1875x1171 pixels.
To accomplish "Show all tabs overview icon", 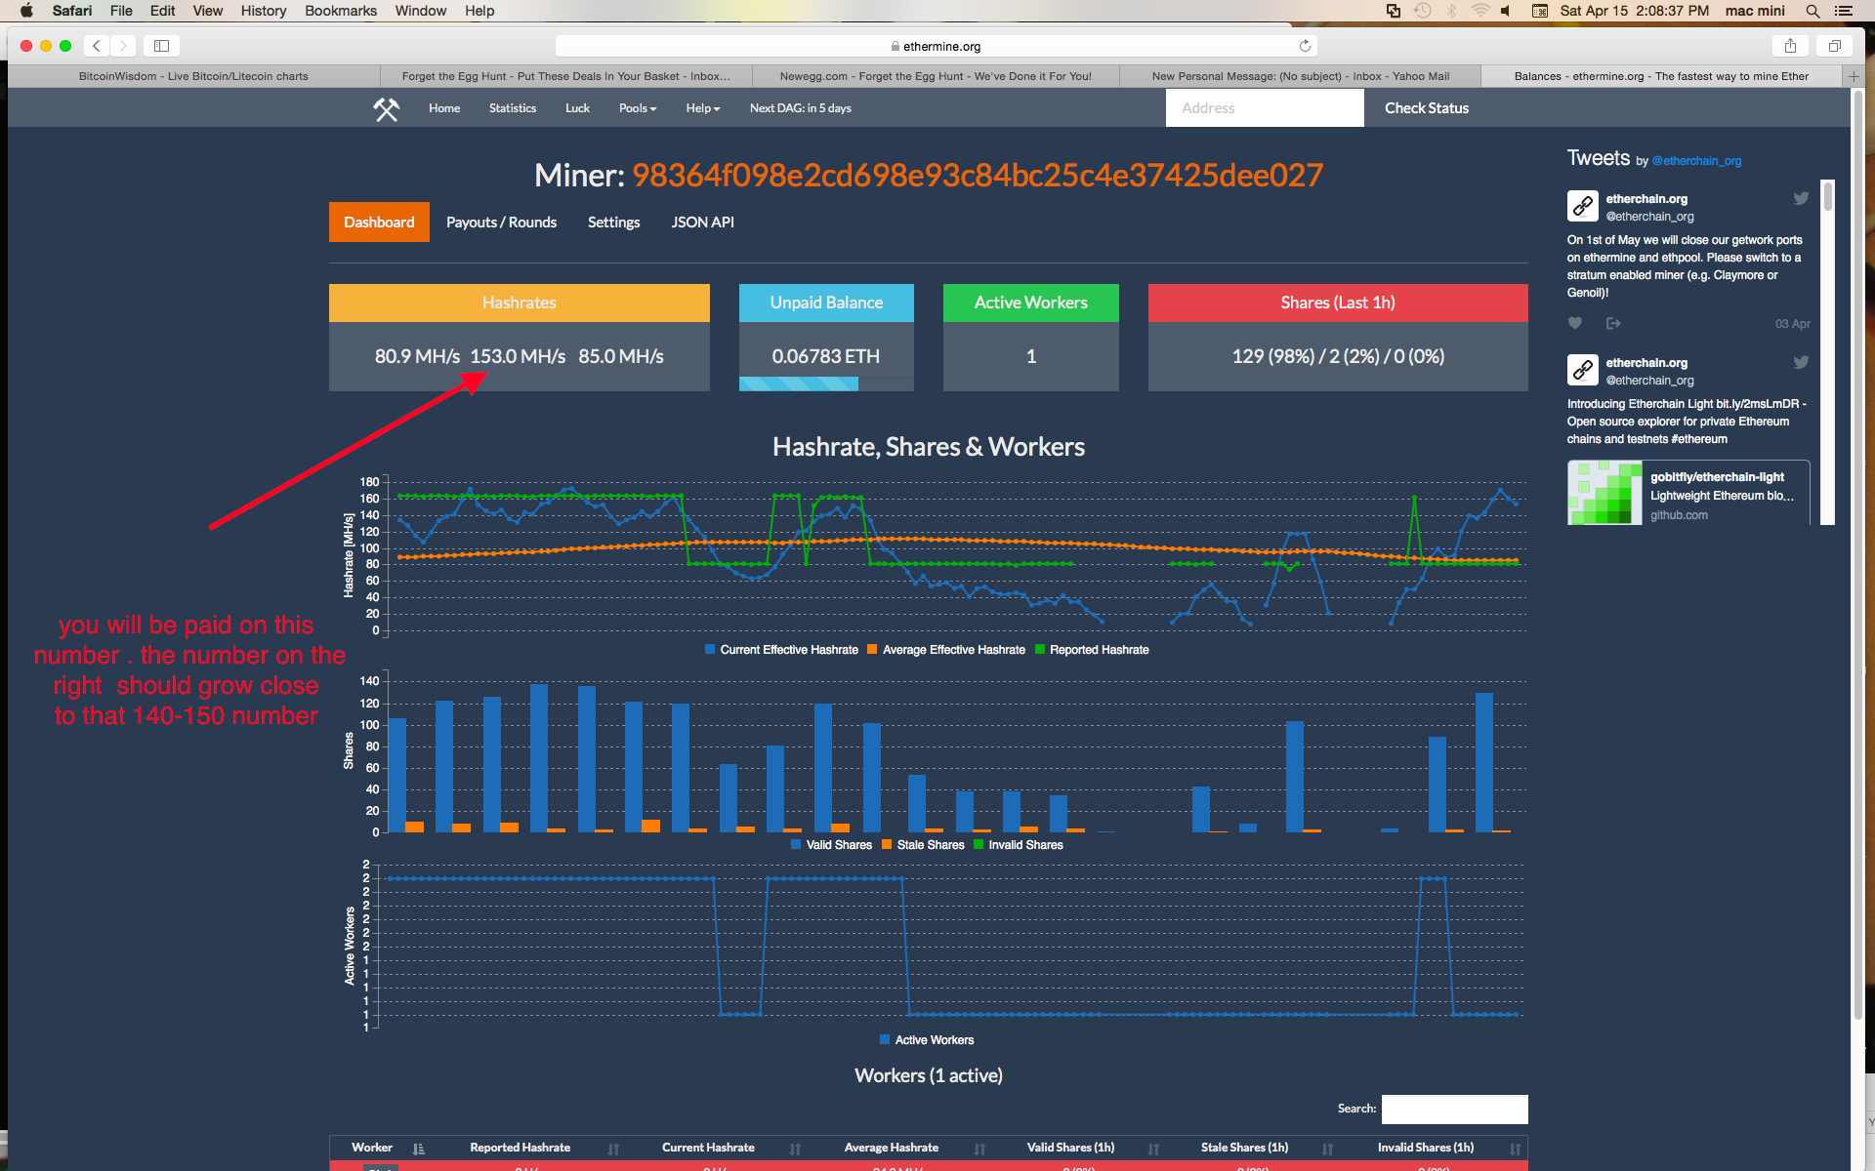I will point(1834,46).
